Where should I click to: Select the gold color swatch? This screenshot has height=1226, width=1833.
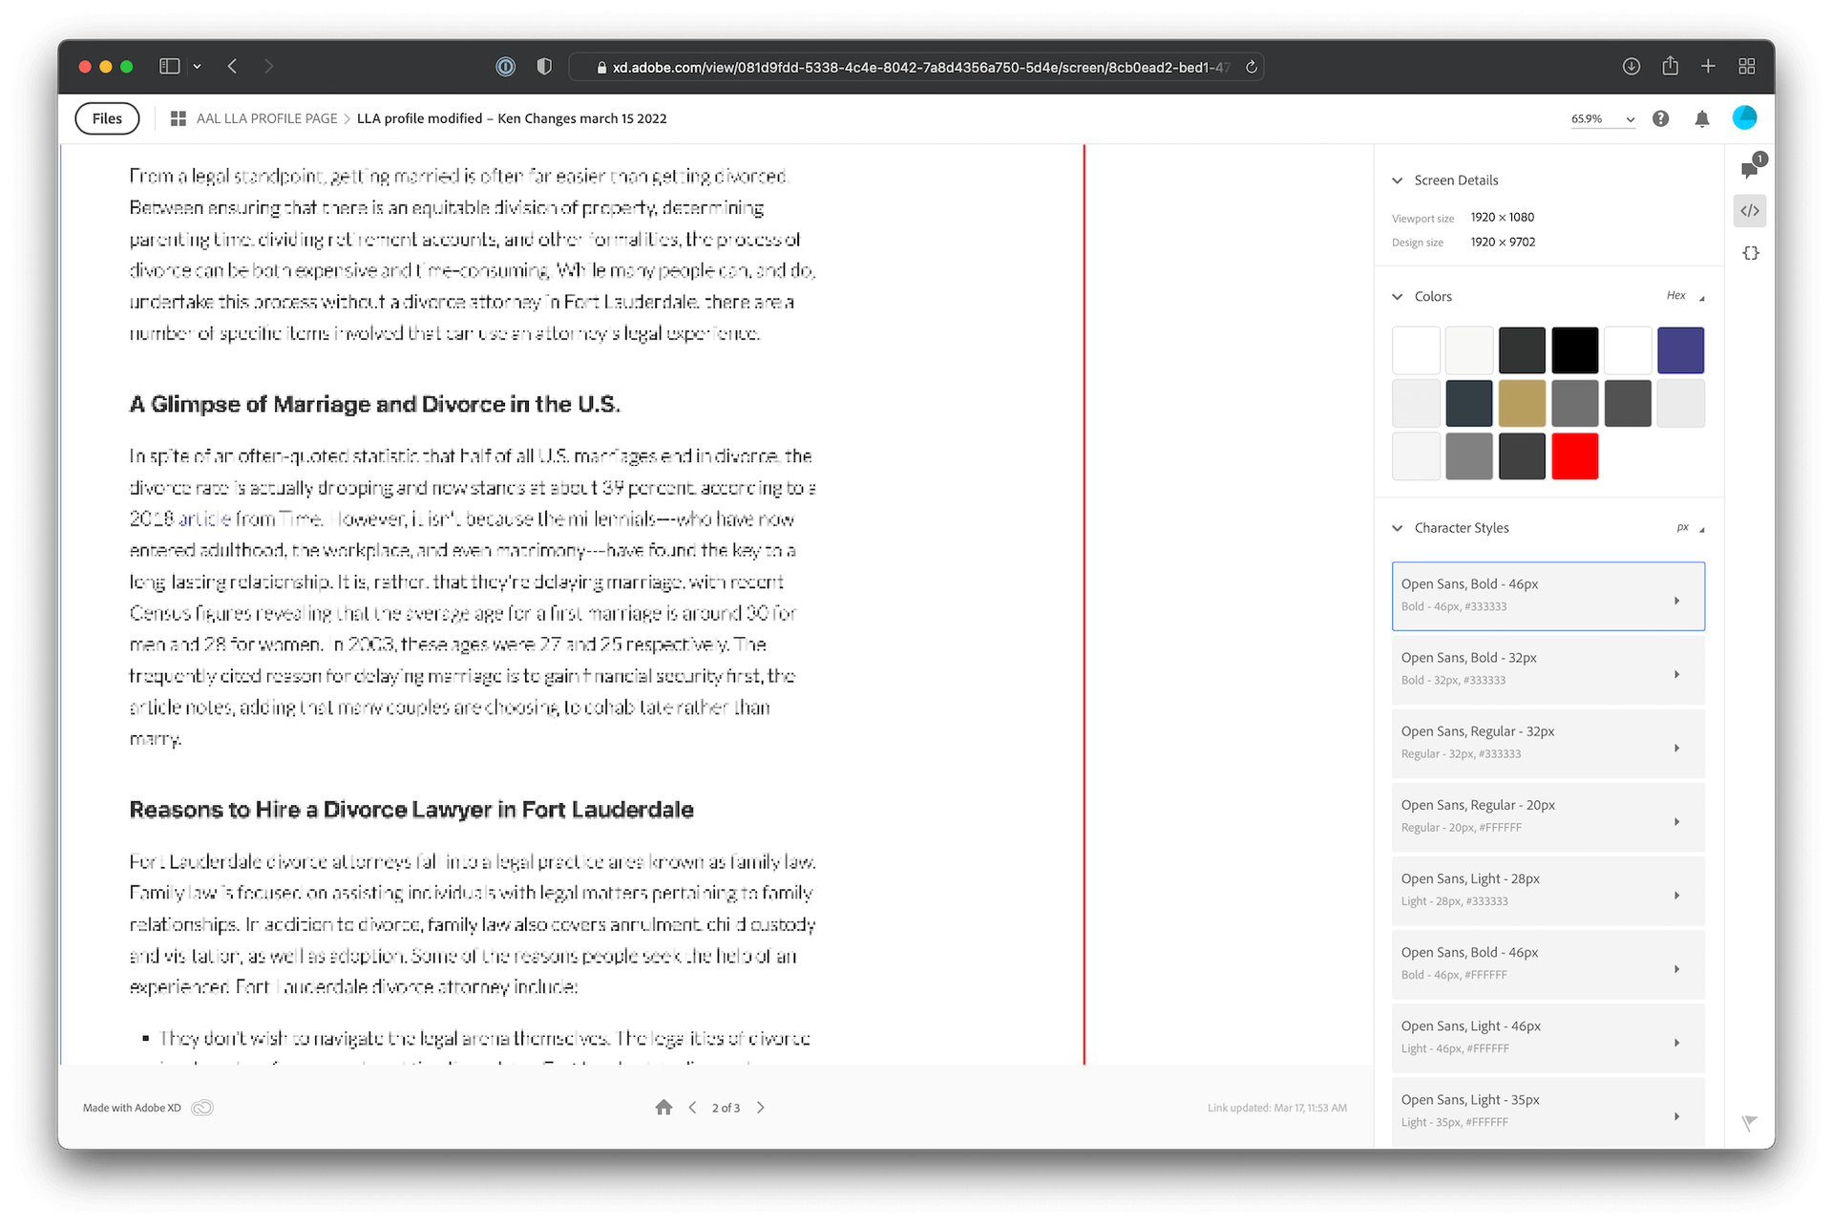tap(1521, 403)
